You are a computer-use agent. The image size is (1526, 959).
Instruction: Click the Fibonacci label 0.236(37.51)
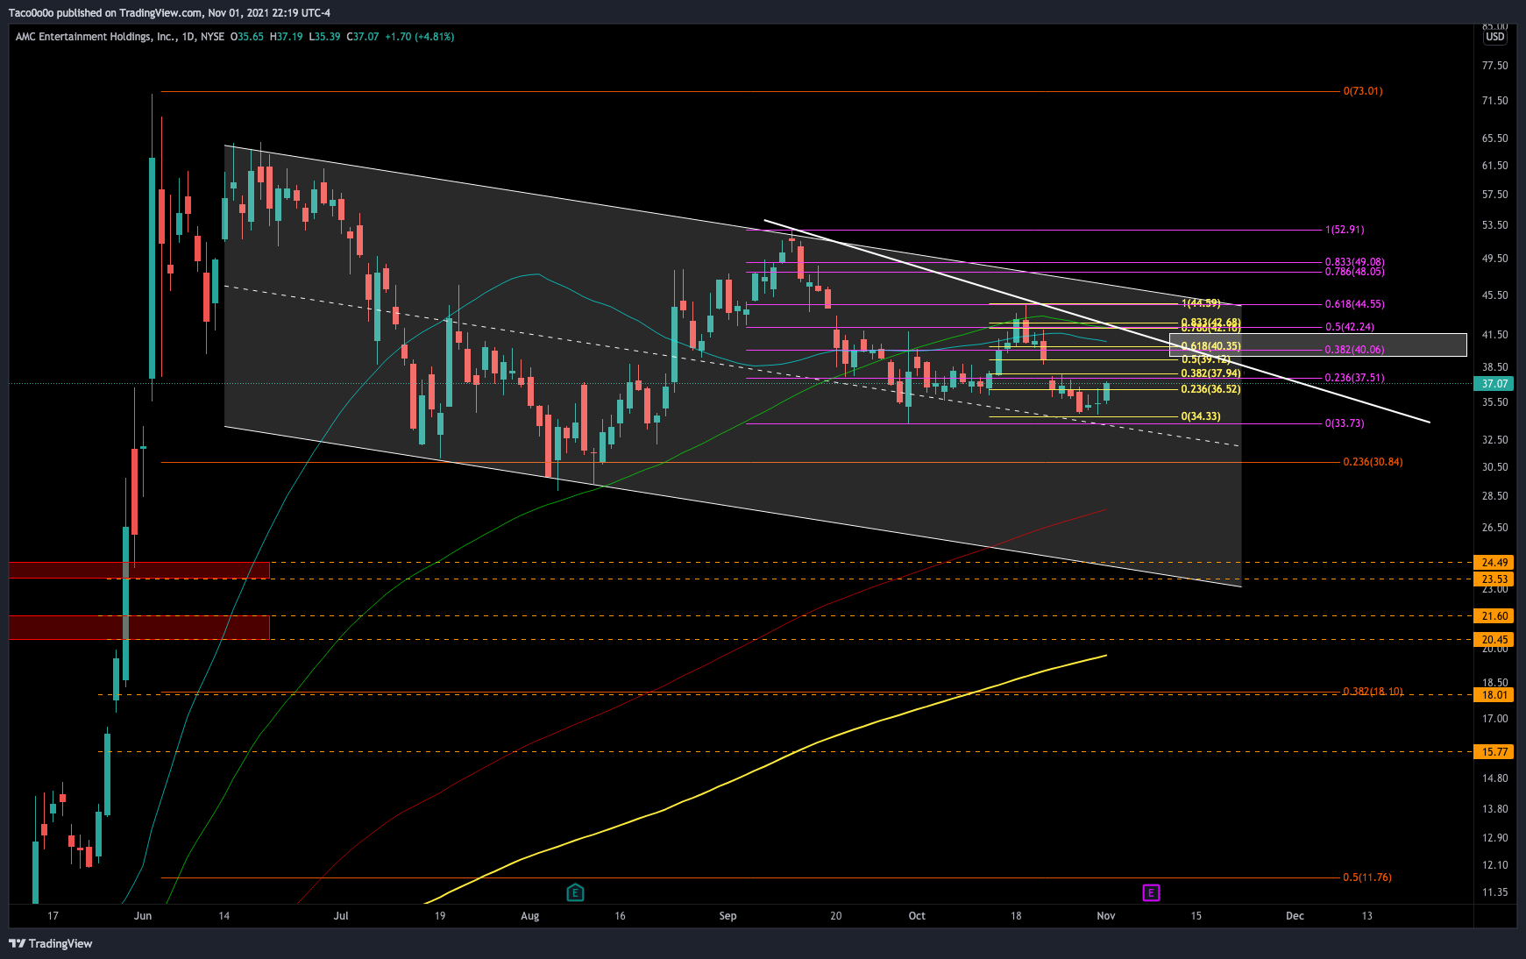(1355, 378)
